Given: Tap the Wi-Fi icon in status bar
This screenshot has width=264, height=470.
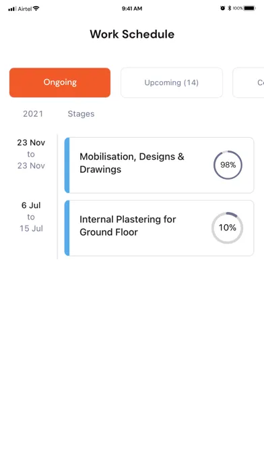Looking at the screenshot, I should point(36,8).
